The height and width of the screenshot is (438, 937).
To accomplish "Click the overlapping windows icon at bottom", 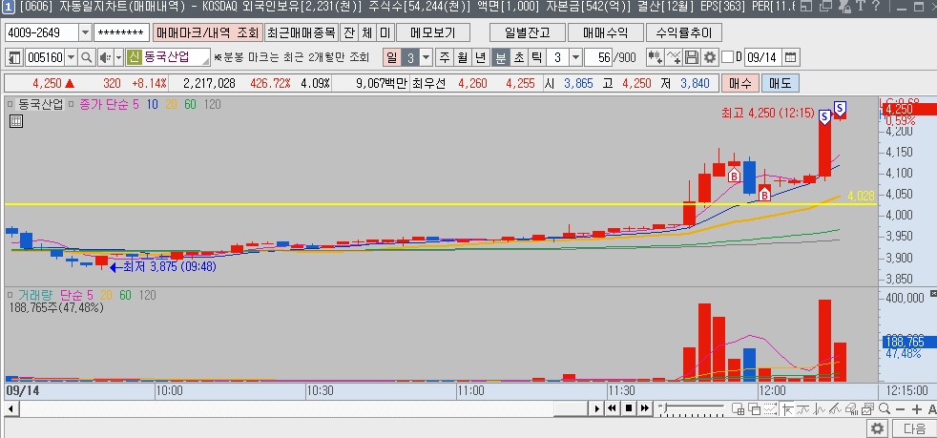I will click(754, 409).
